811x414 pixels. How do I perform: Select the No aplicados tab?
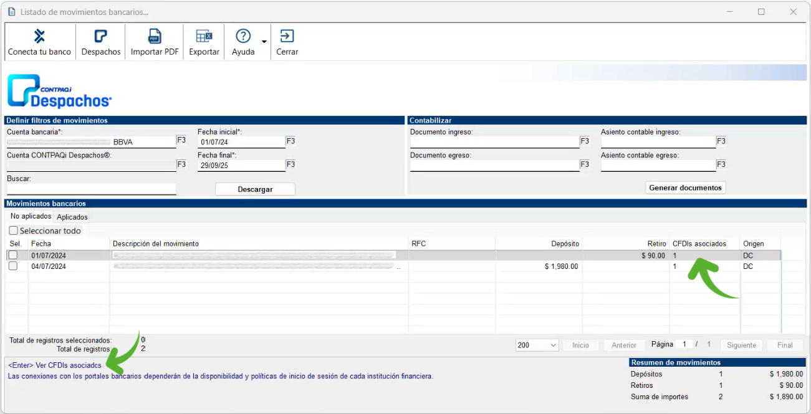point(31,217)
